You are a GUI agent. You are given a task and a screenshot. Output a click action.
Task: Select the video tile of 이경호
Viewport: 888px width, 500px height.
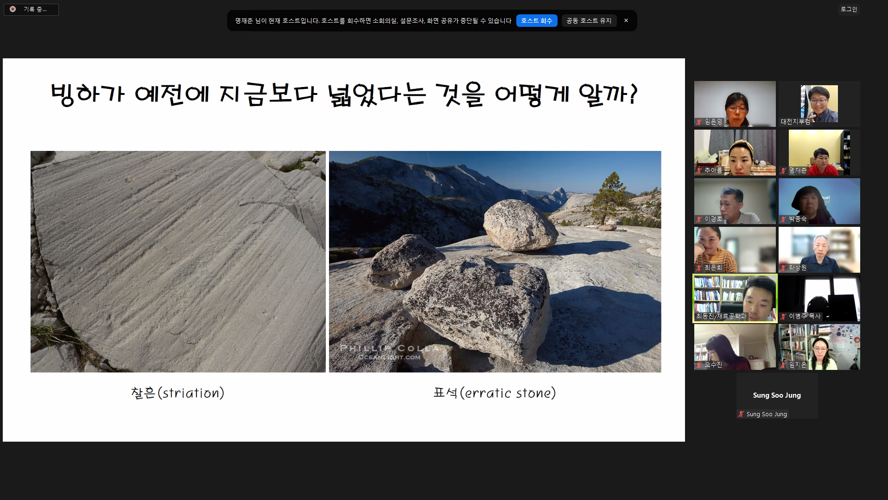735,201
